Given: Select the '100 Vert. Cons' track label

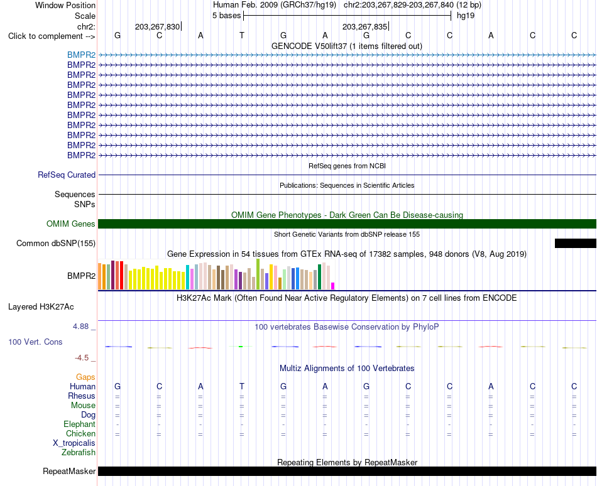Looking at the screenshot, I should pyautogui.click(x=35, y=342).
